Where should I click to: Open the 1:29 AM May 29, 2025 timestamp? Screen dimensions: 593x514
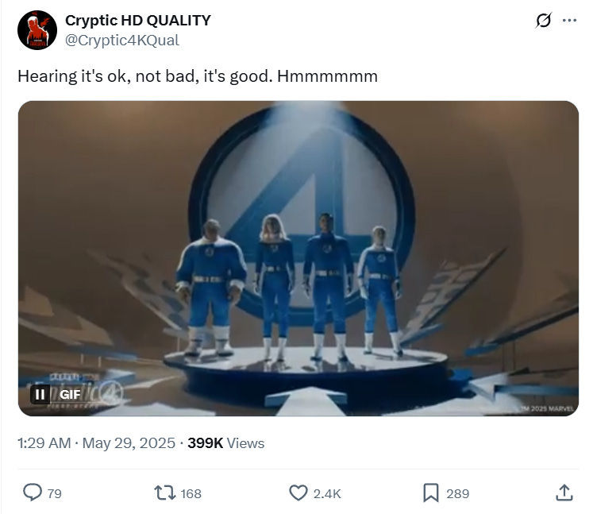96,443
